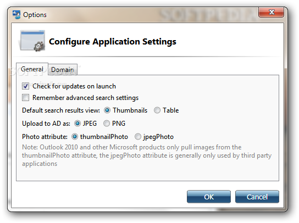The image size is (299, 223).
Task: Choose PNG for upload to AD
Action: (107, 124)
